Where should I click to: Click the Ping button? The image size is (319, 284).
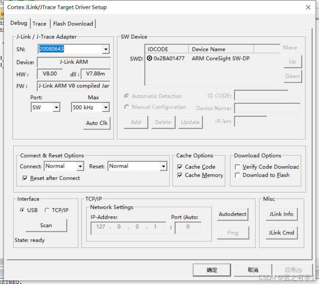(x=233, y=233)
